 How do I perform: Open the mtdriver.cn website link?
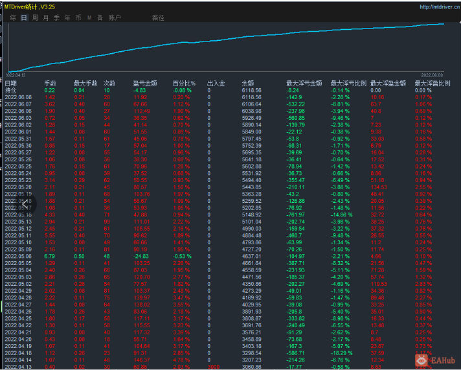click(x=439, y=6)
